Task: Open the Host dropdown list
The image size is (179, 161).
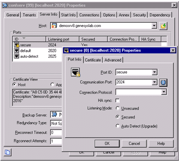Action: coord(154,26)
